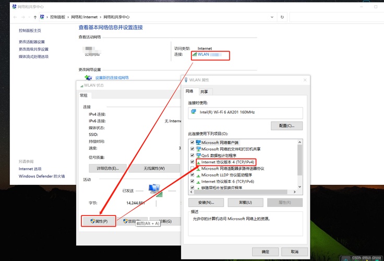Toggle Microsoft LLDP driver checkbox
The width and height of the screenshot is (384, 261).
pyautogui.click(x=192, y=175)
